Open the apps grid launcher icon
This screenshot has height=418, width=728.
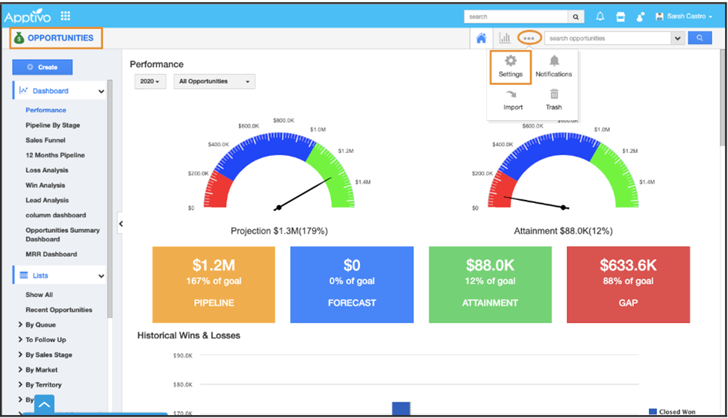66,16
